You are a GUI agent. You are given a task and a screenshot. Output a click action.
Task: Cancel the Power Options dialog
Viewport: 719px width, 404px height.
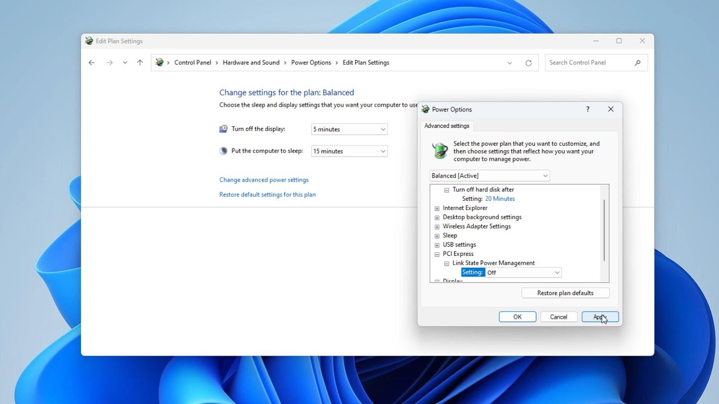pos(558,317)
